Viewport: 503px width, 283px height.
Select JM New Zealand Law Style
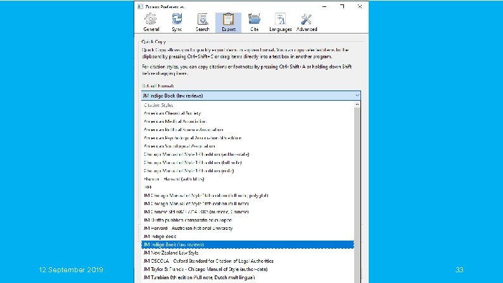point(247,253)
